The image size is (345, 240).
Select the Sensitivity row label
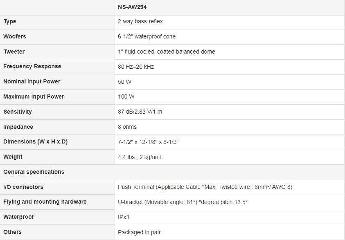[18, 112]
